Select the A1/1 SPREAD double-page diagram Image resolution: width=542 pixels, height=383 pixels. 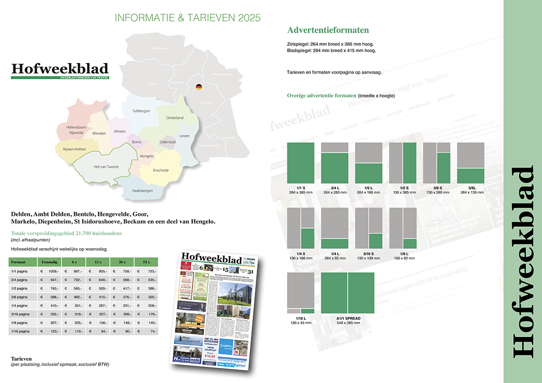click(347, 293)
